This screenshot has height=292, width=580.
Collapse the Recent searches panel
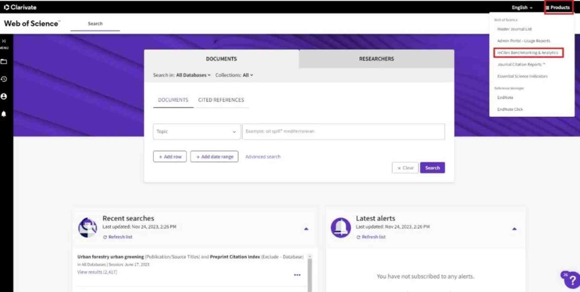click(306, 229)
